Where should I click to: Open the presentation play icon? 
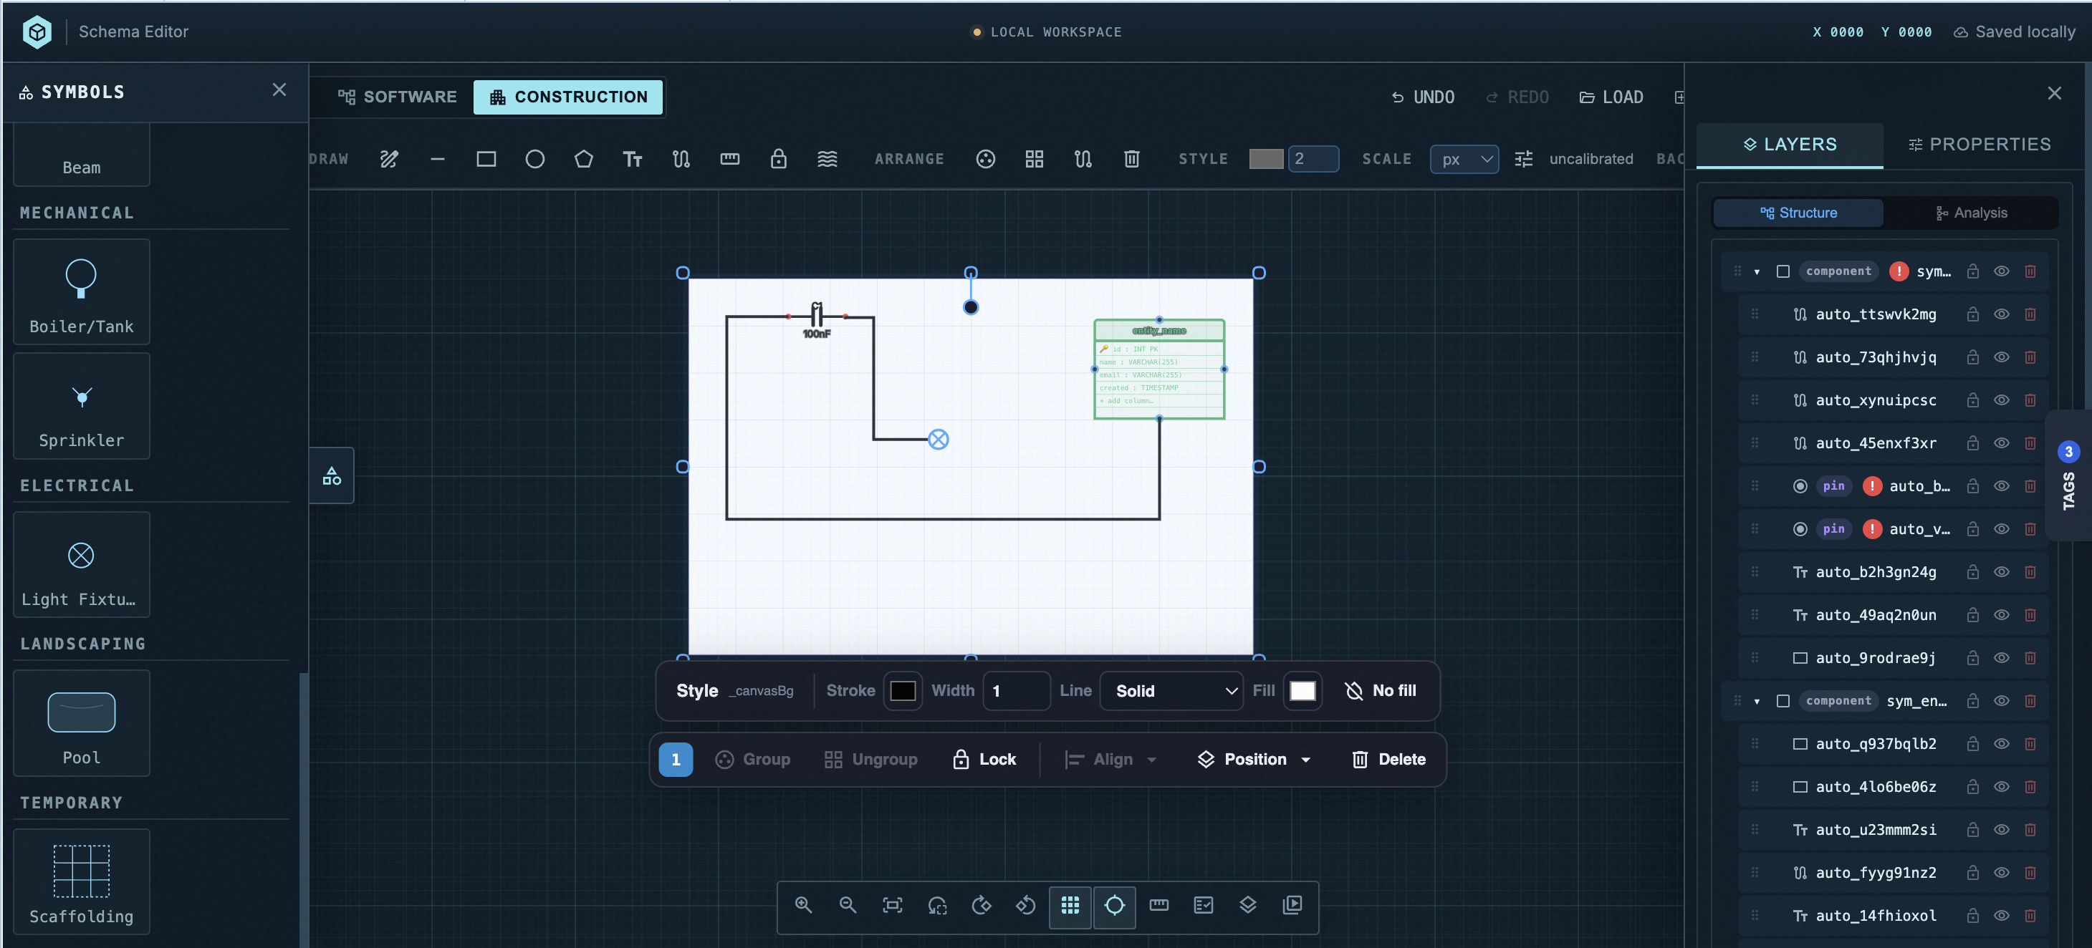pos(1293,905)
